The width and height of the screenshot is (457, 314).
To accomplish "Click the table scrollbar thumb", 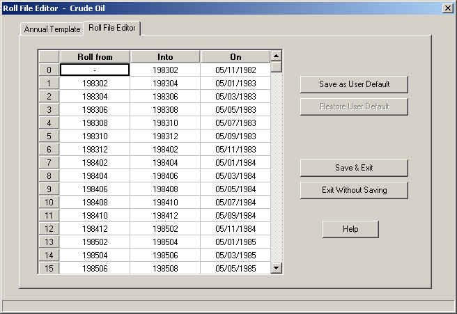I will point(277,66).
